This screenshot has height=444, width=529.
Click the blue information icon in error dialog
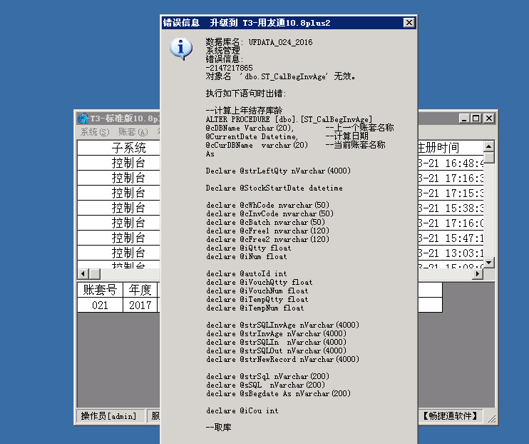[x=181, y=49]
